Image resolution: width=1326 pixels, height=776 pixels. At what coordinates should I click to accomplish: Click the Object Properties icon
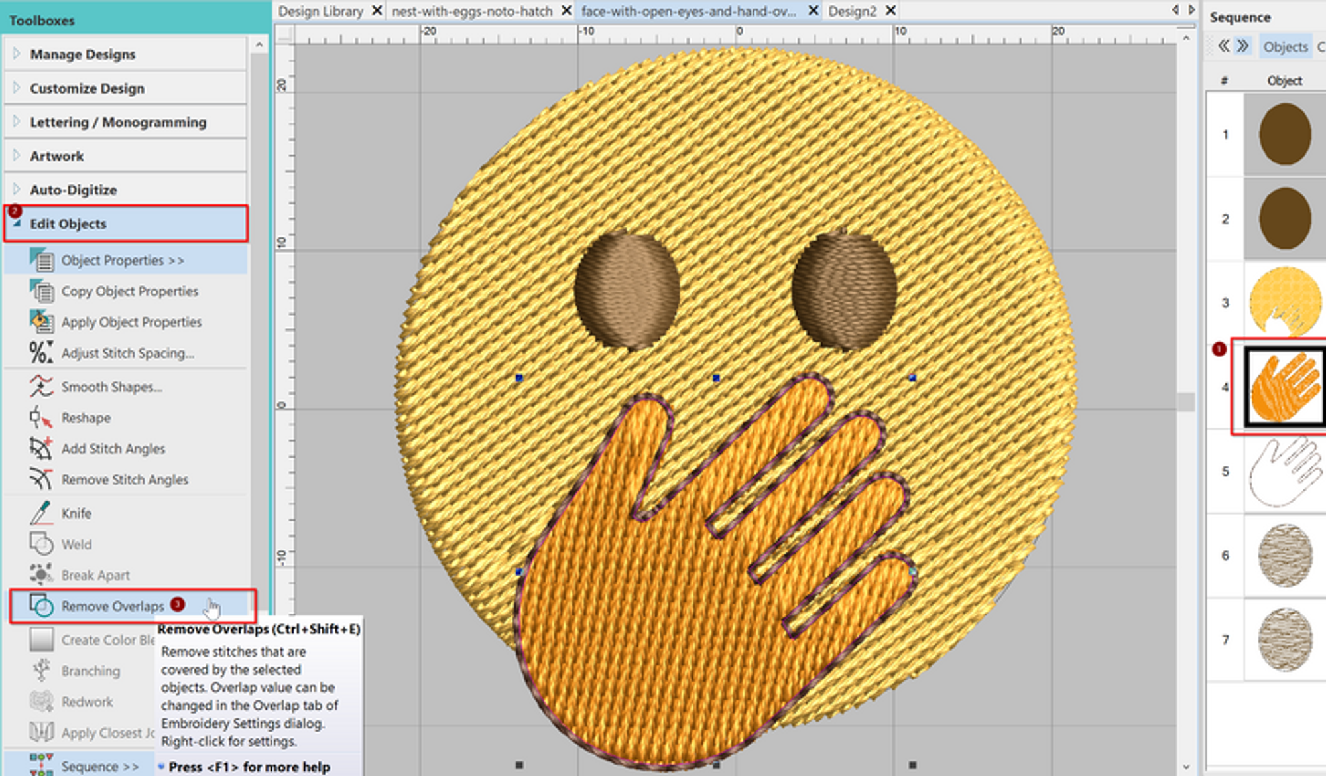point(42,260)
